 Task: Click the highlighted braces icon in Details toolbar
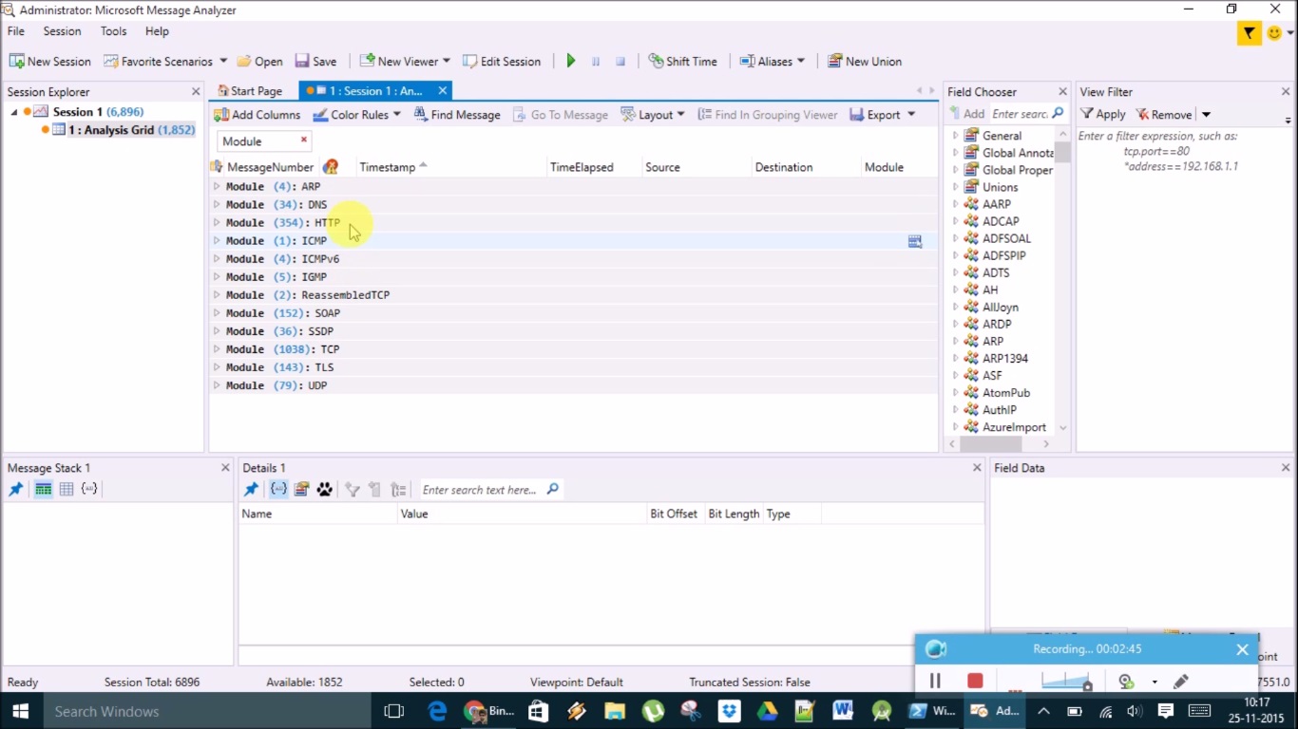coord(278,490)
